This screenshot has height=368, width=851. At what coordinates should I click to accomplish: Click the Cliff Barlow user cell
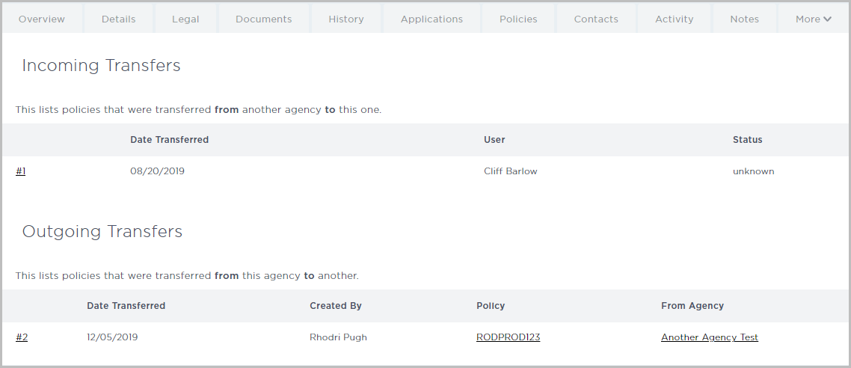[x=510, y=171]
